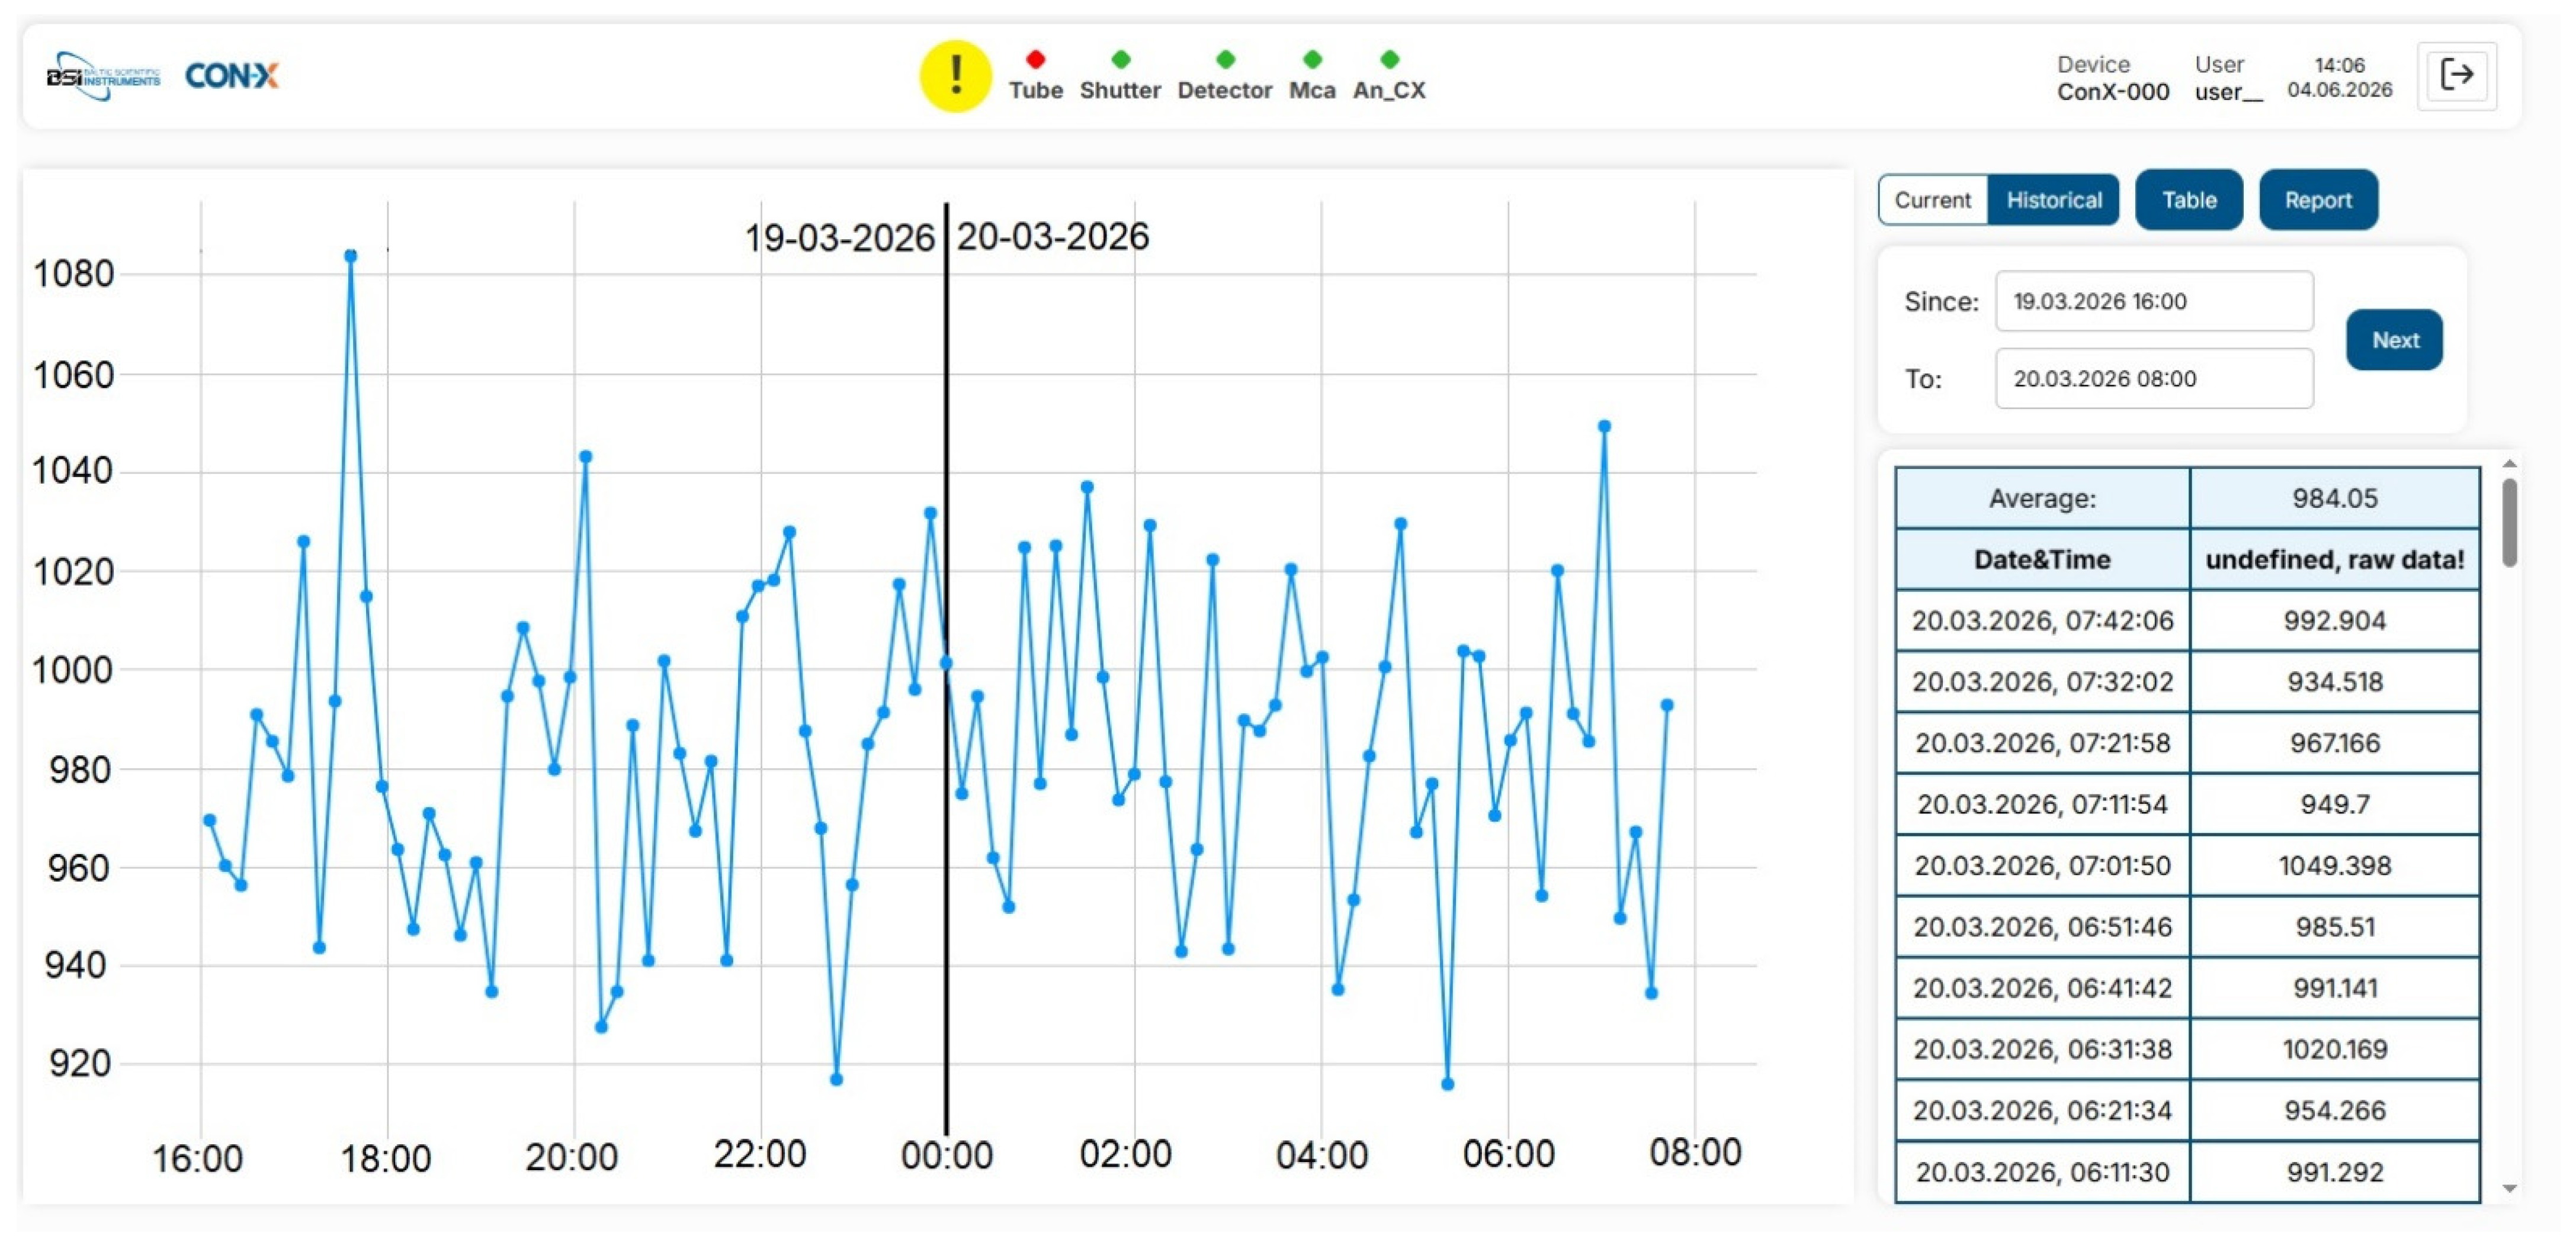2576x1246 pixels.
Task: Click the green Mca status indicator
Action: [x=1312, y=60]
